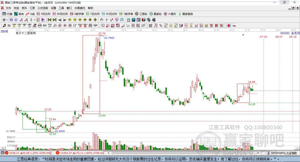This screenshot has height=162, width=300.
Task: Expand the candlestick style dropdown arrow
Action: pos(35,20)
